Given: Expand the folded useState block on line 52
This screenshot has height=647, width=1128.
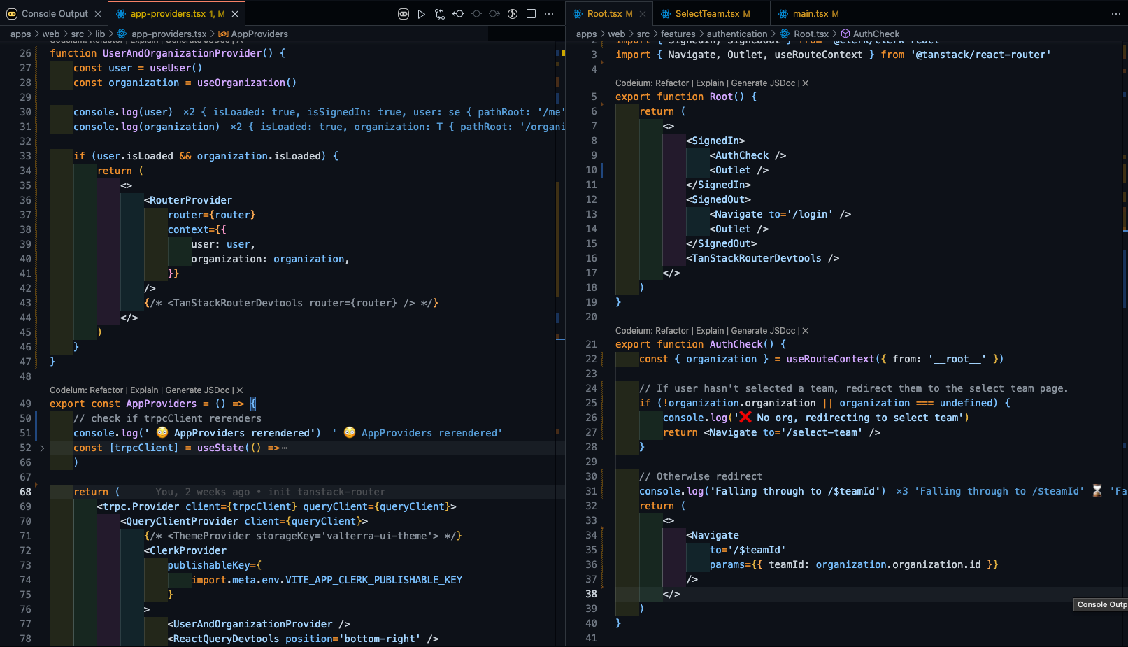Looking at the screenshot, I should pos(42,448).
